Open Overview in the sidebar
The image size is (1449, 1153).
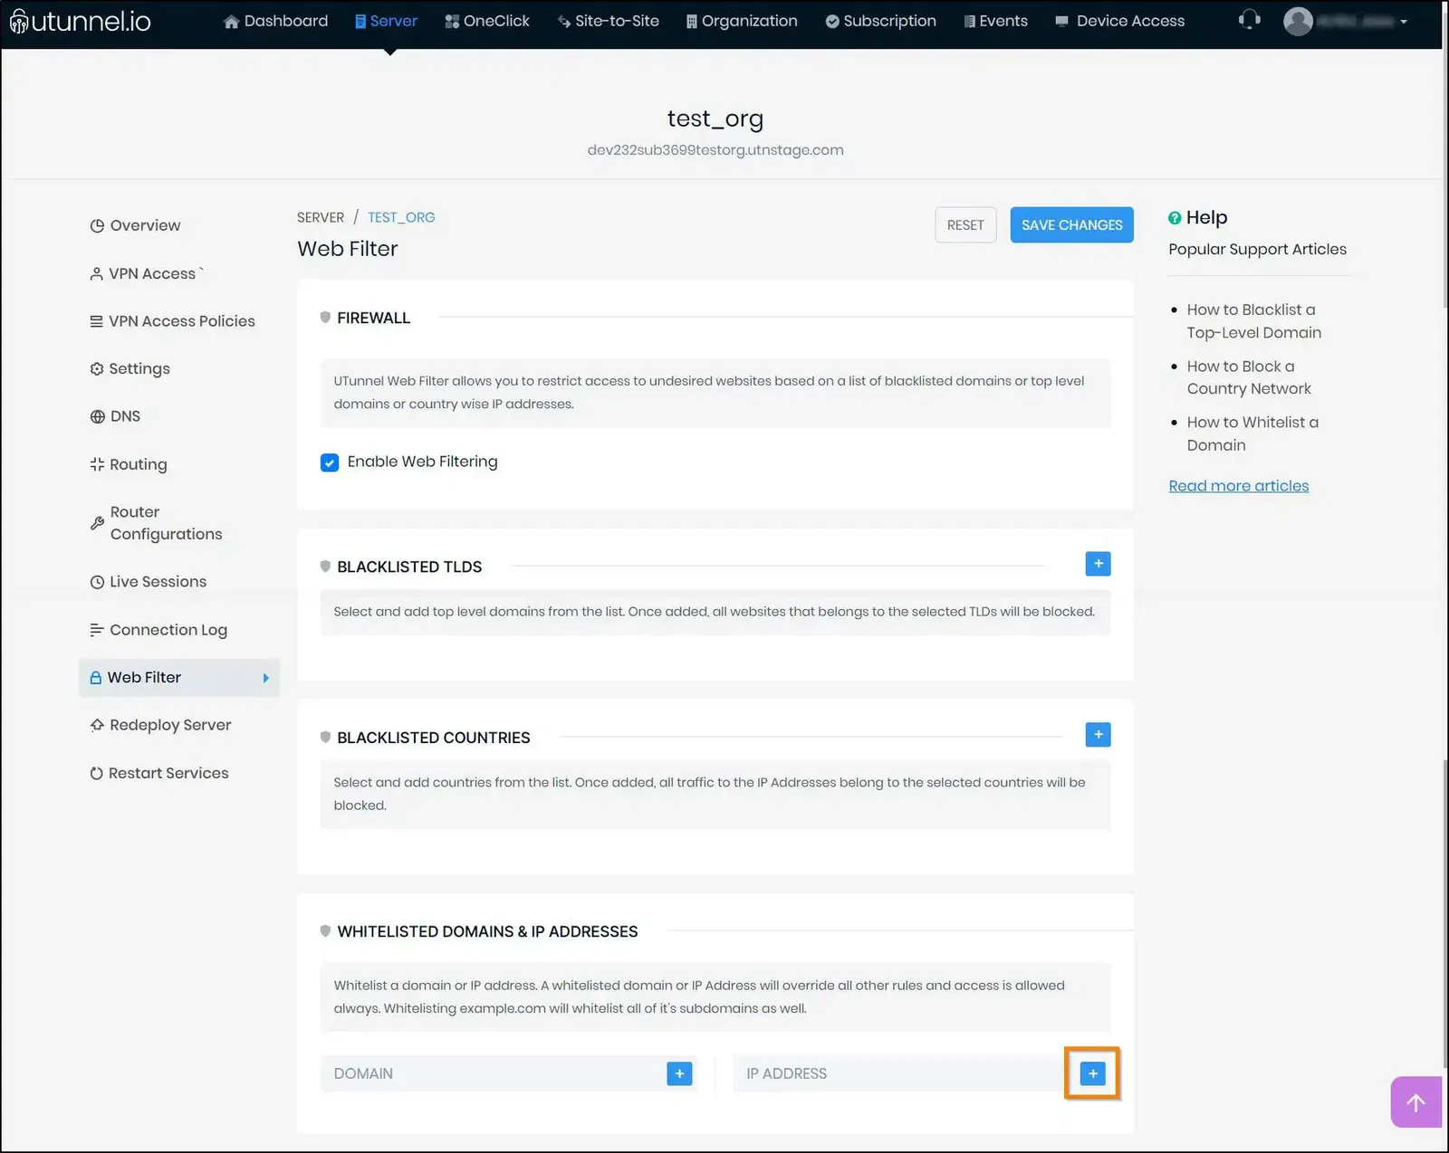pyautogui.click(x=135, y=225)
